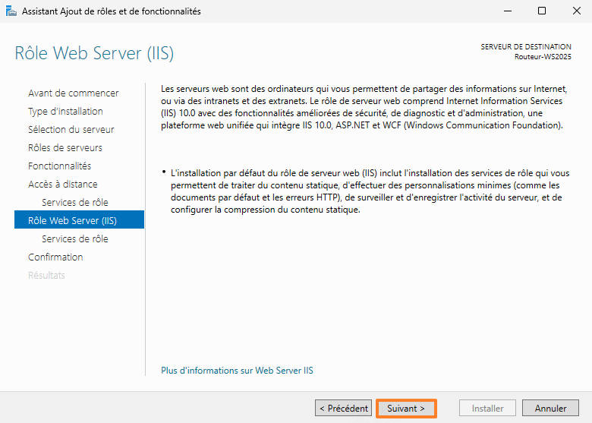Screen dimensions: 592x423
Task: Open Services de rôle under Accès à distance
Action: 74,202
